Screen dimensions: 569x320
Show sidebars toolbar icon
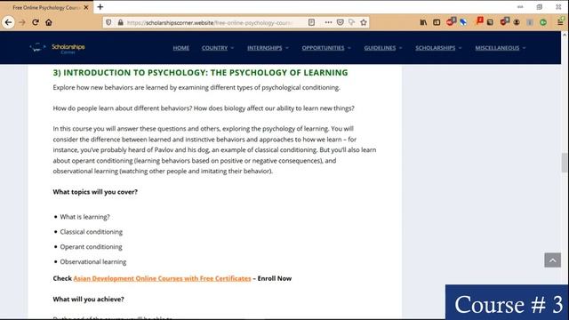coord(437,22)
